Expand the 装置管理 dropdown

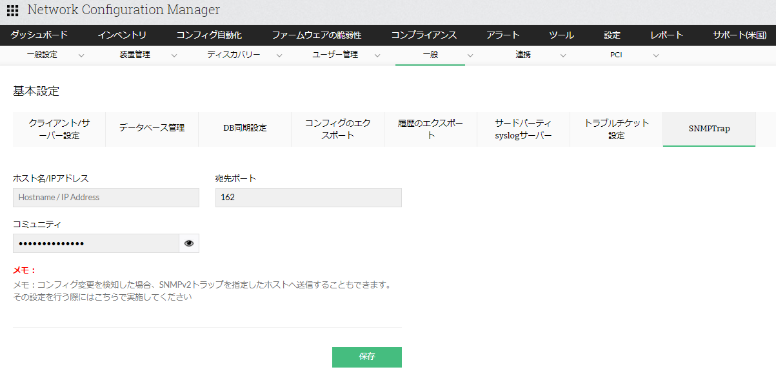pos(174,55)
